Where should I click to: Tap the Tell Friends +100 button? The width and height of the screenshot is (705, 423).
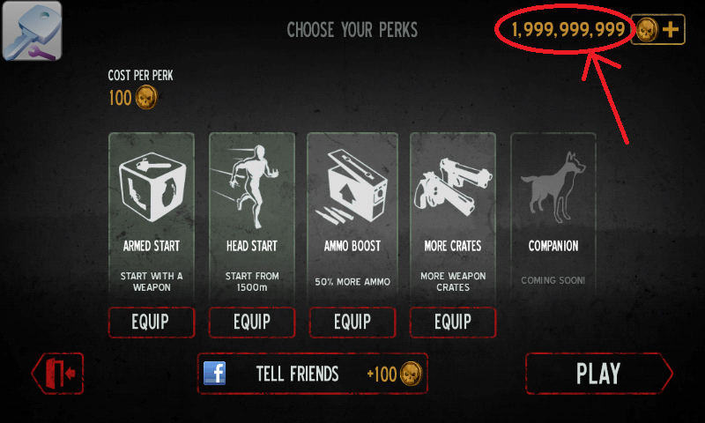point(313,374)
